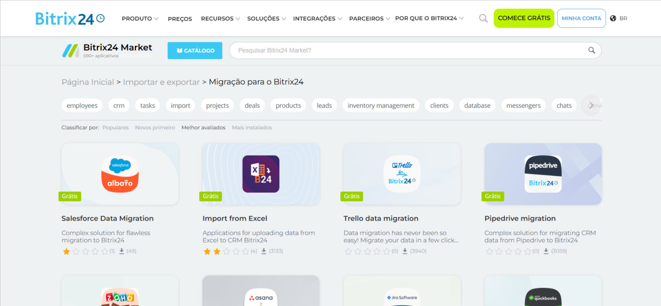The height and width of the screenshot is (306, 661).
Task: Go to Importar e exportar breadcrumb
Action: pos(161,82)
